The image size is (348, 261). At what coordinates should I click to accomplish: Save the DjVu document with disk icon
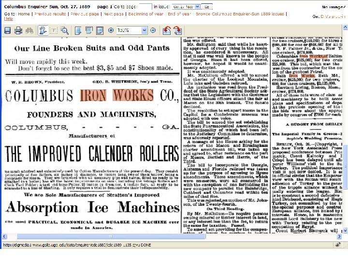(x=8, y=30)
